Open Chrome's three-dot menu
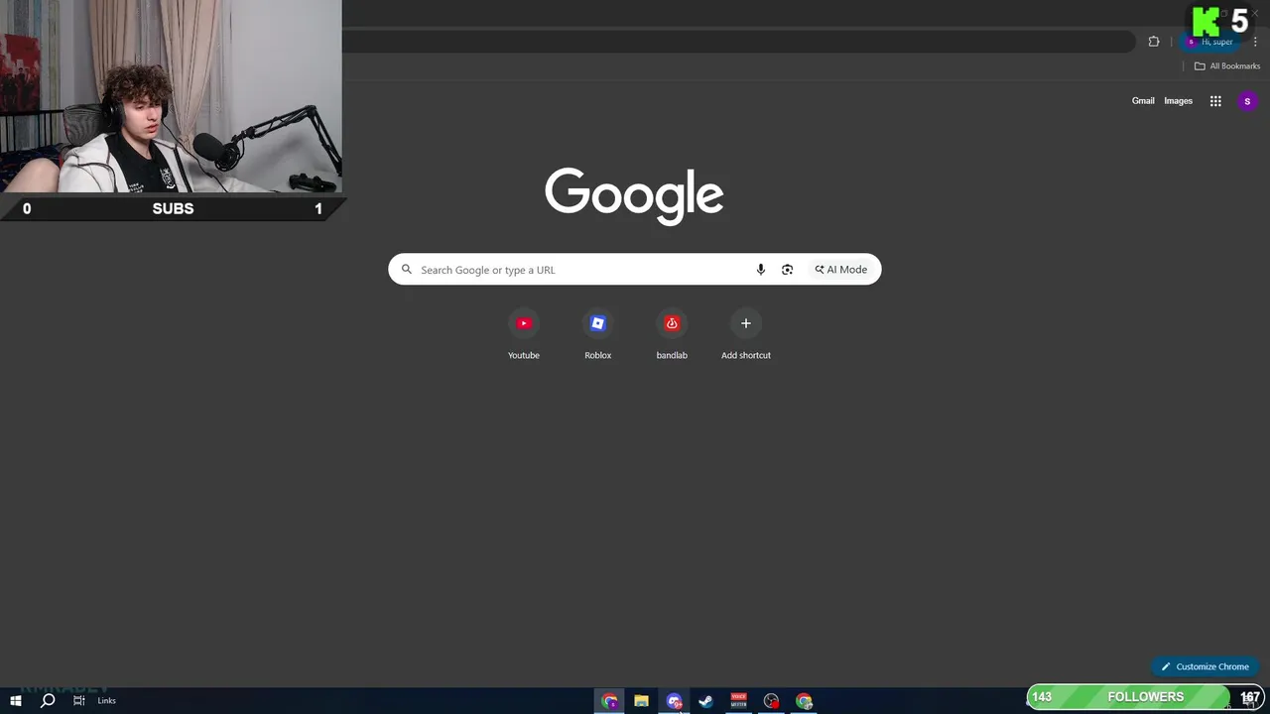The height and width of the screenshot is (714, 1270). (1255, 42)
